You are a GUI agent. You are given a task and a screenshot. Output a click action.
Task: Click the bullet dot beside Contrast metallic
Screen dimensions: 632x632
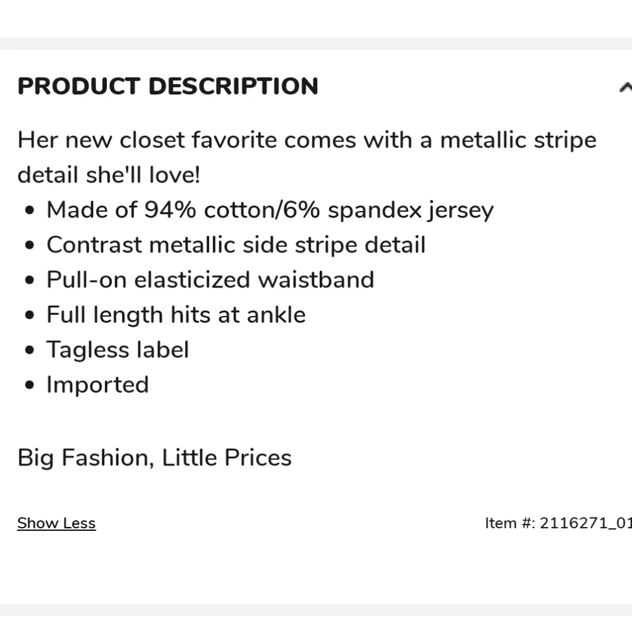30,245
